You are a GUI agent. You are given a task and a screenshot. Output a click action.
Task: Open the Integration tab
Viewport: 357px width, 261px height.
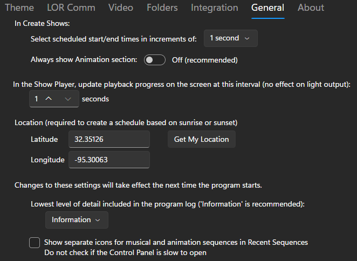[x=215, y=8]
